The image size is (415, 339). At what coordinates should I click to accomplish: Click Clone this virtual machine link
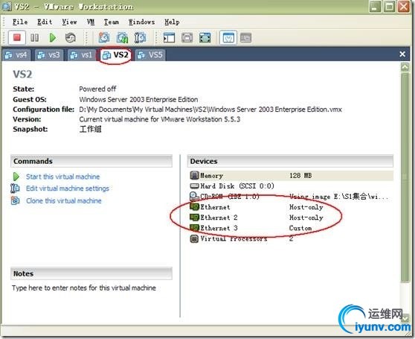click(63, 200)
